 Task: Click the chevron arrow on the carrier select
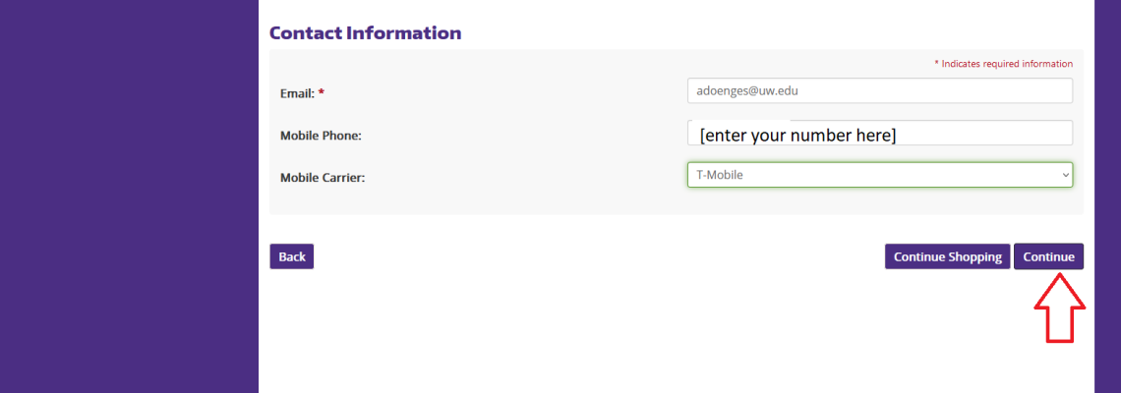tap(1065, 174)
